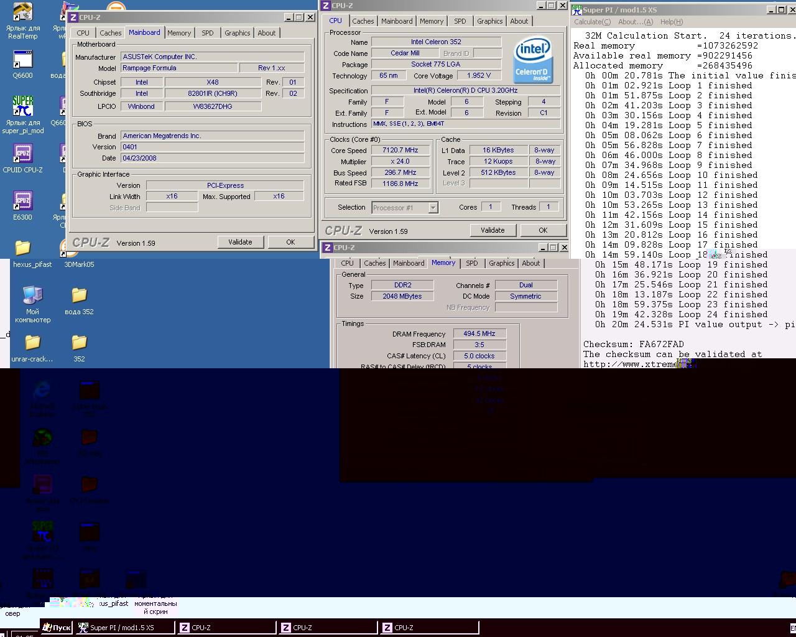Click the Chipset X48 value
Image resolution: width=796 pixels, height=637 pixels.
(x=213, y=82)
